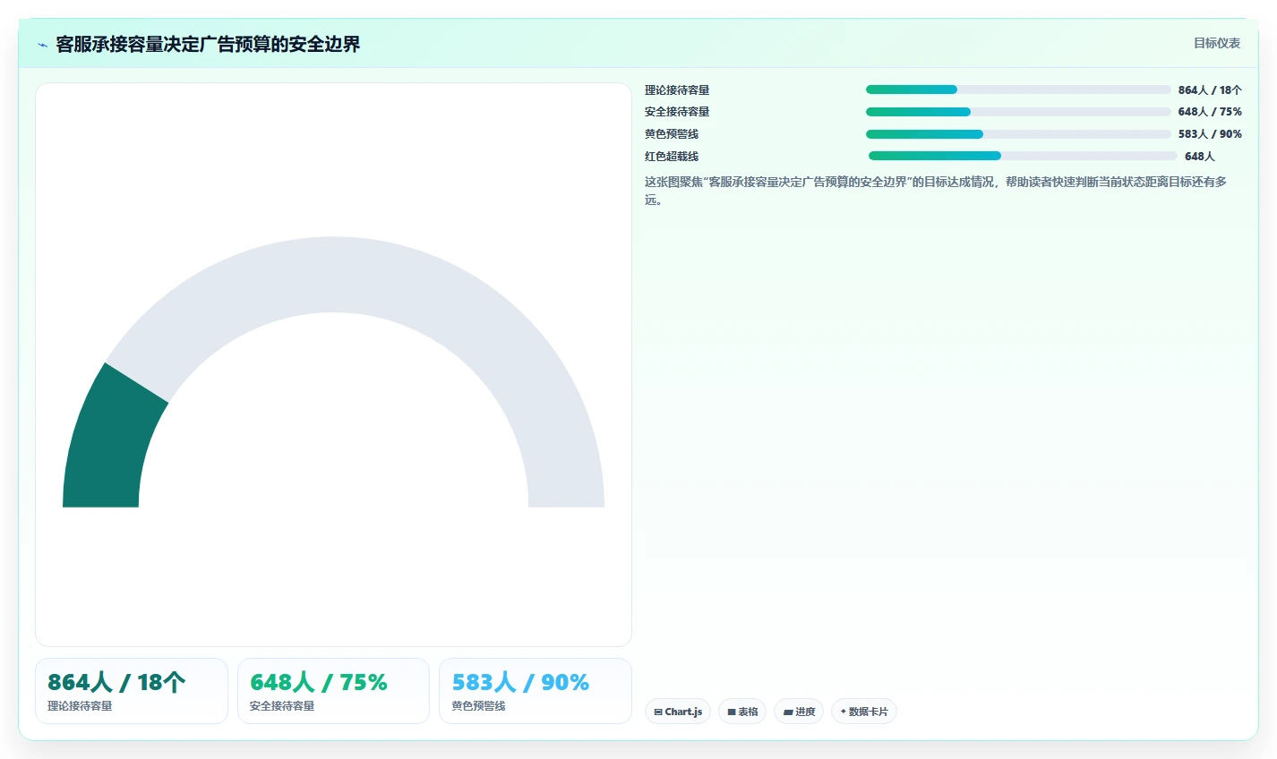Click the 红色超载线 row label

672,156
